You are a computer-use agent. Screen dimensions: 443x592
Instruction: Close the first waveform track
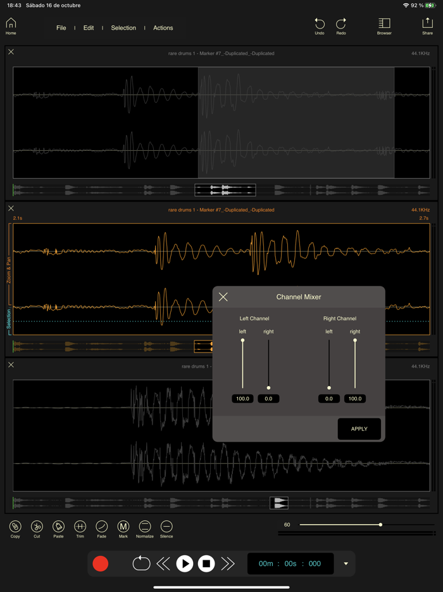point(11,52)
